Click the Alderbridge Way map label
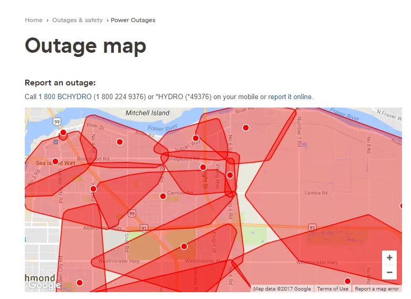The width and height of the screenshot is (411, 299). [x=102, y=228]
